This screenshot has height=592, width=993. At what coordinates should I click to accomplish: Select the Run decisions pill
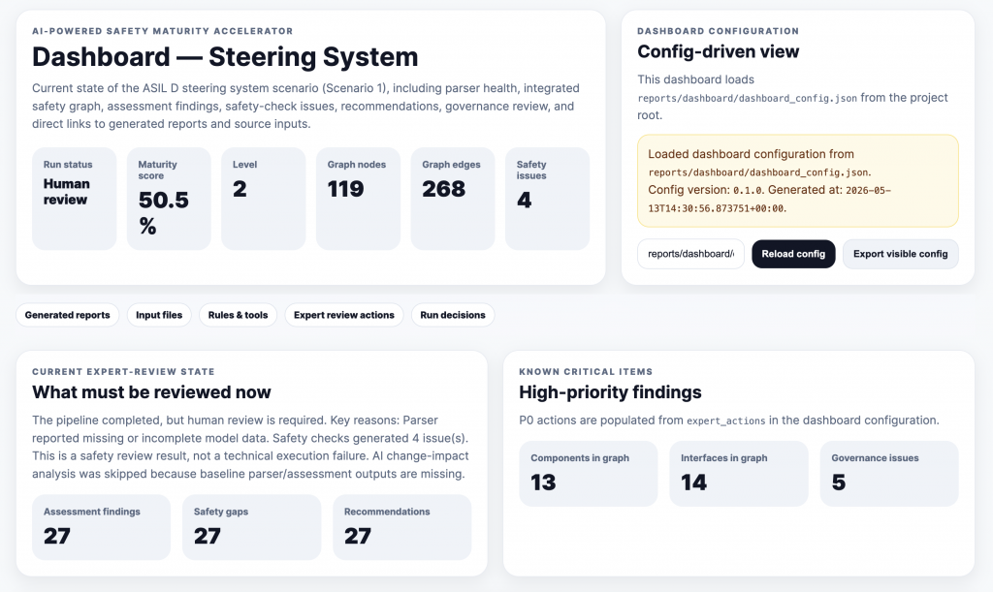pyautogui.click(x=453, y=315)
